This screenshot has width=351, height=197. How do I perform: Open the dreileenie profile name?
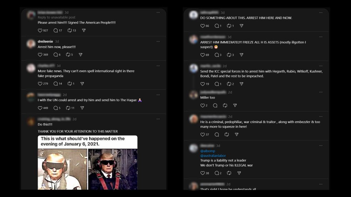point(45,41)
